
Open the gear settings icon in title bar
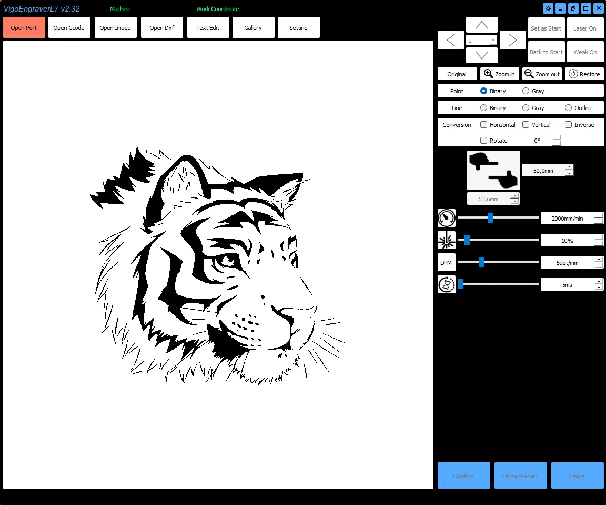pyautogui.click(x=548, y=8)
